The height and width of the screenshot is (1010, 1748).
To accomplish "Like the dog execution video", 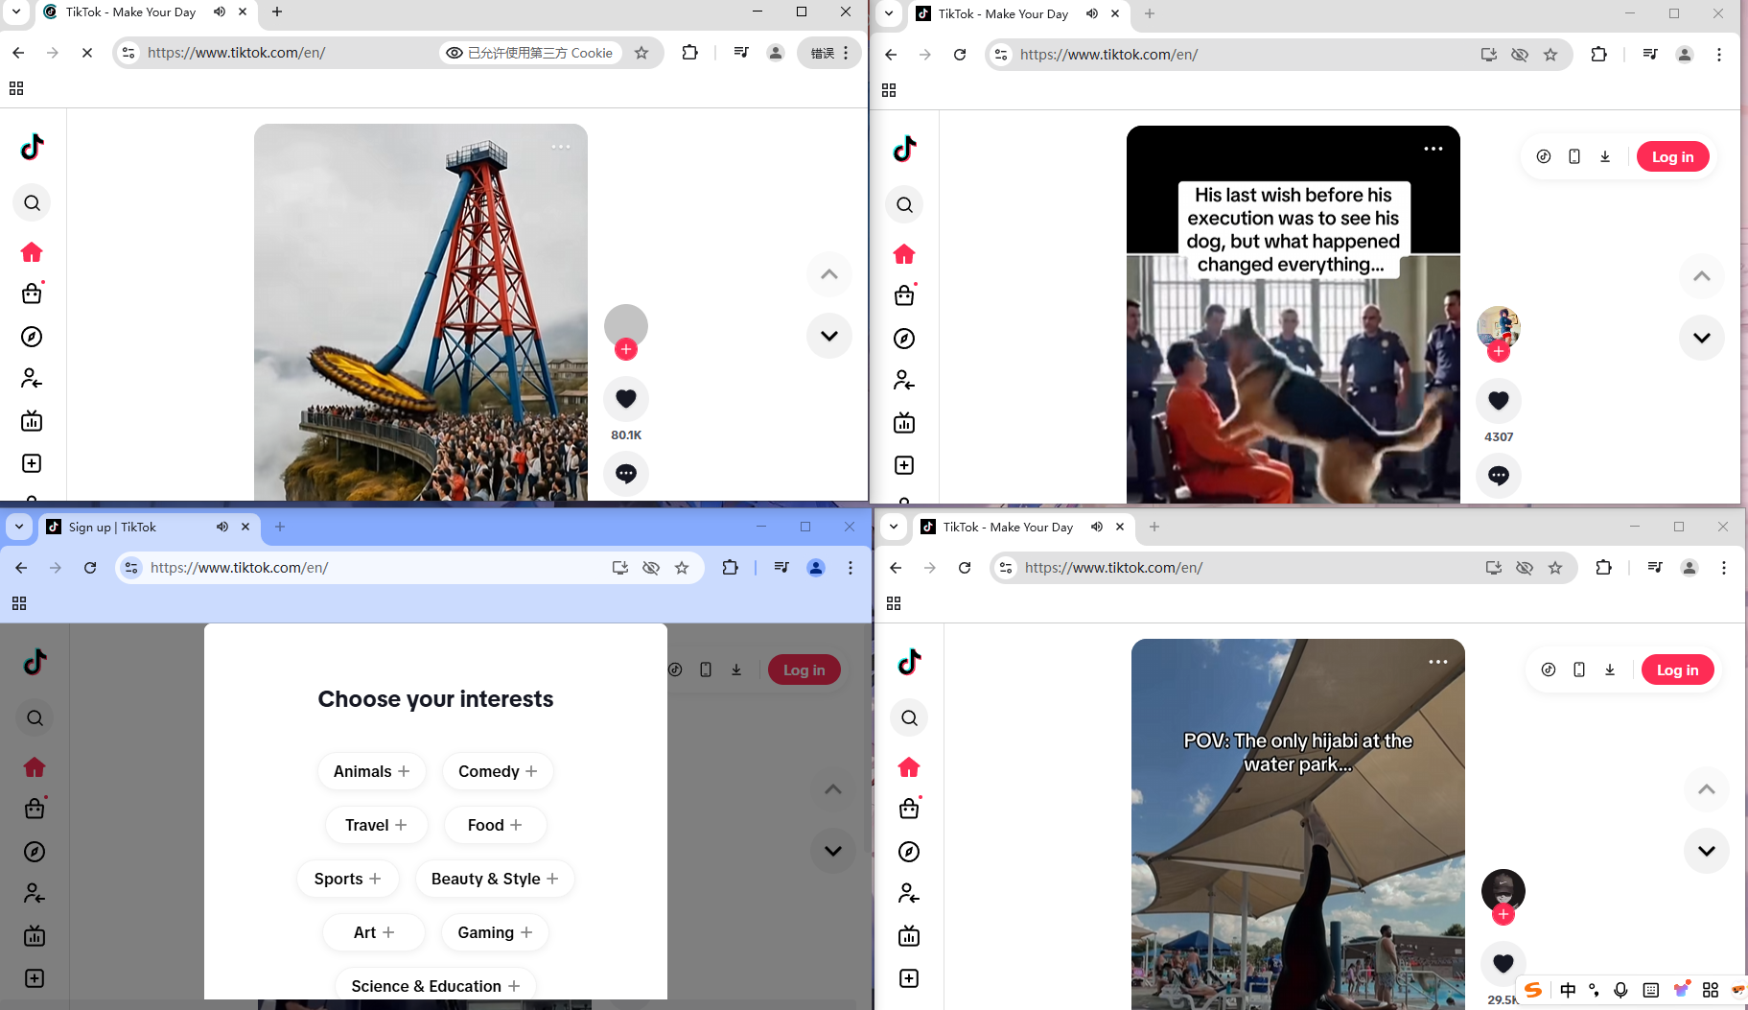I will coord(1498,401).
